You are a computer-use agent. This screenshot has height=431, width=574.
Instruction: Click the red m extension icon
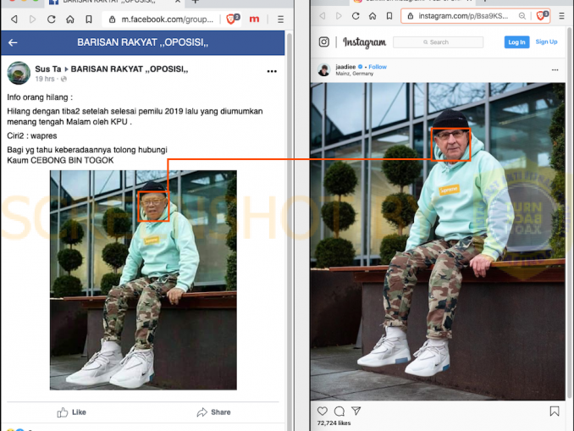pos(254,19)
